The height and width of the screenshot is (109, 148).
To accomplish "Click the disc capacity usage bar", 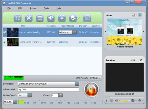I will [60, 102].
